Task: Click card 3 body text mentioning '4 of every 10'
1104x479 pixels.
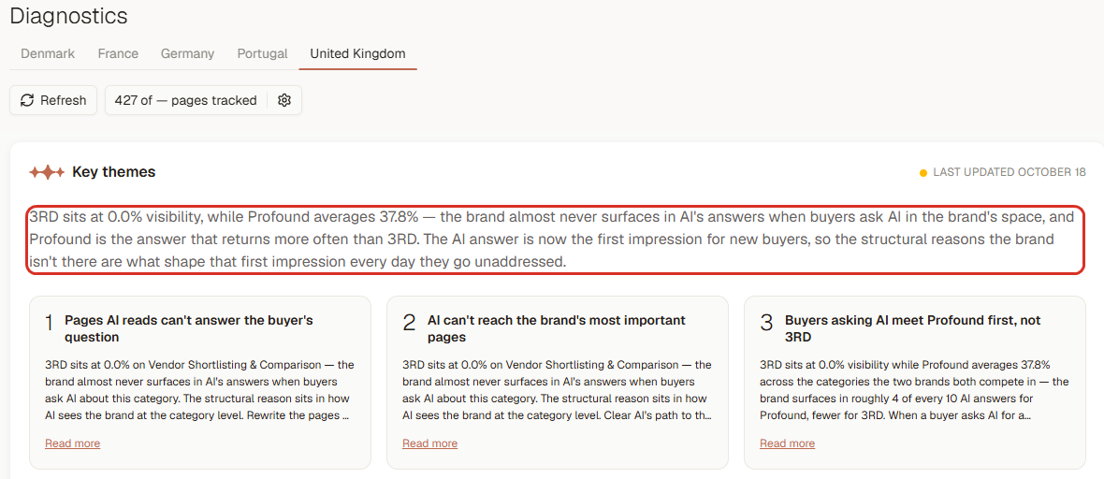Action: pos(915,390)
